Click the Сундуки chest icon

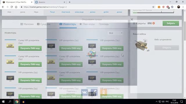coord(38,24)
